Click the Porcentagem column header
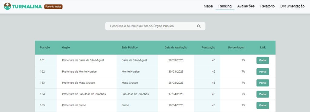This screenshot has width=310, height=112. 237,47
